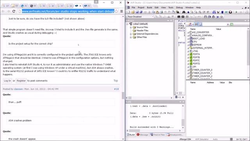The height and width of the screenshot is (141, 250).
Task: Click the Chrome page vertical scrollbar thumb
Action: tap(123, 96)
